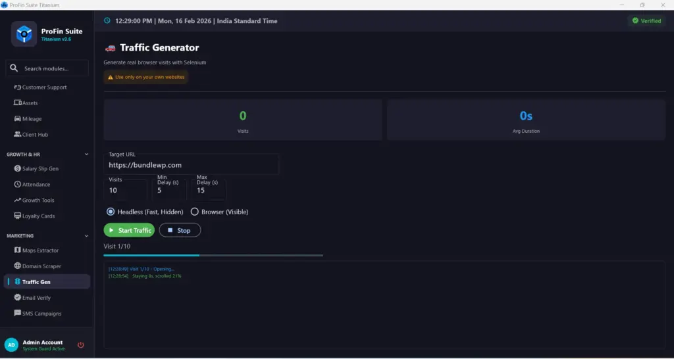This screenshot has width=674, height=359.
Task: Click the Attendance clock icon
Action: [18, 184]
